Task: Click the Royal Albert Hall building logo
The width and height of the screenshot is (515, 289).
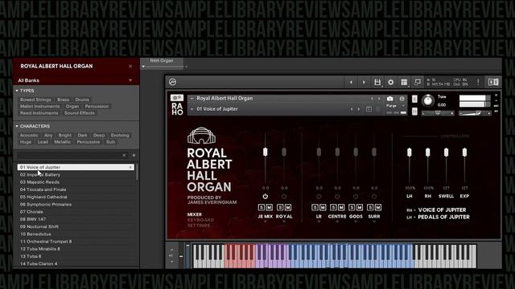Action: coord(201,136)
